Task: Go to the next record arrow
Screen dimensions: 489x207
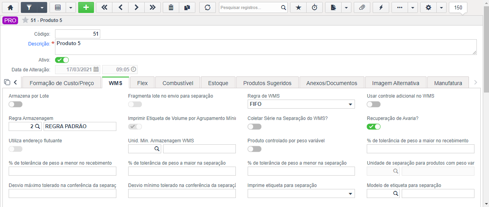Action: click(x=136, y=7)
